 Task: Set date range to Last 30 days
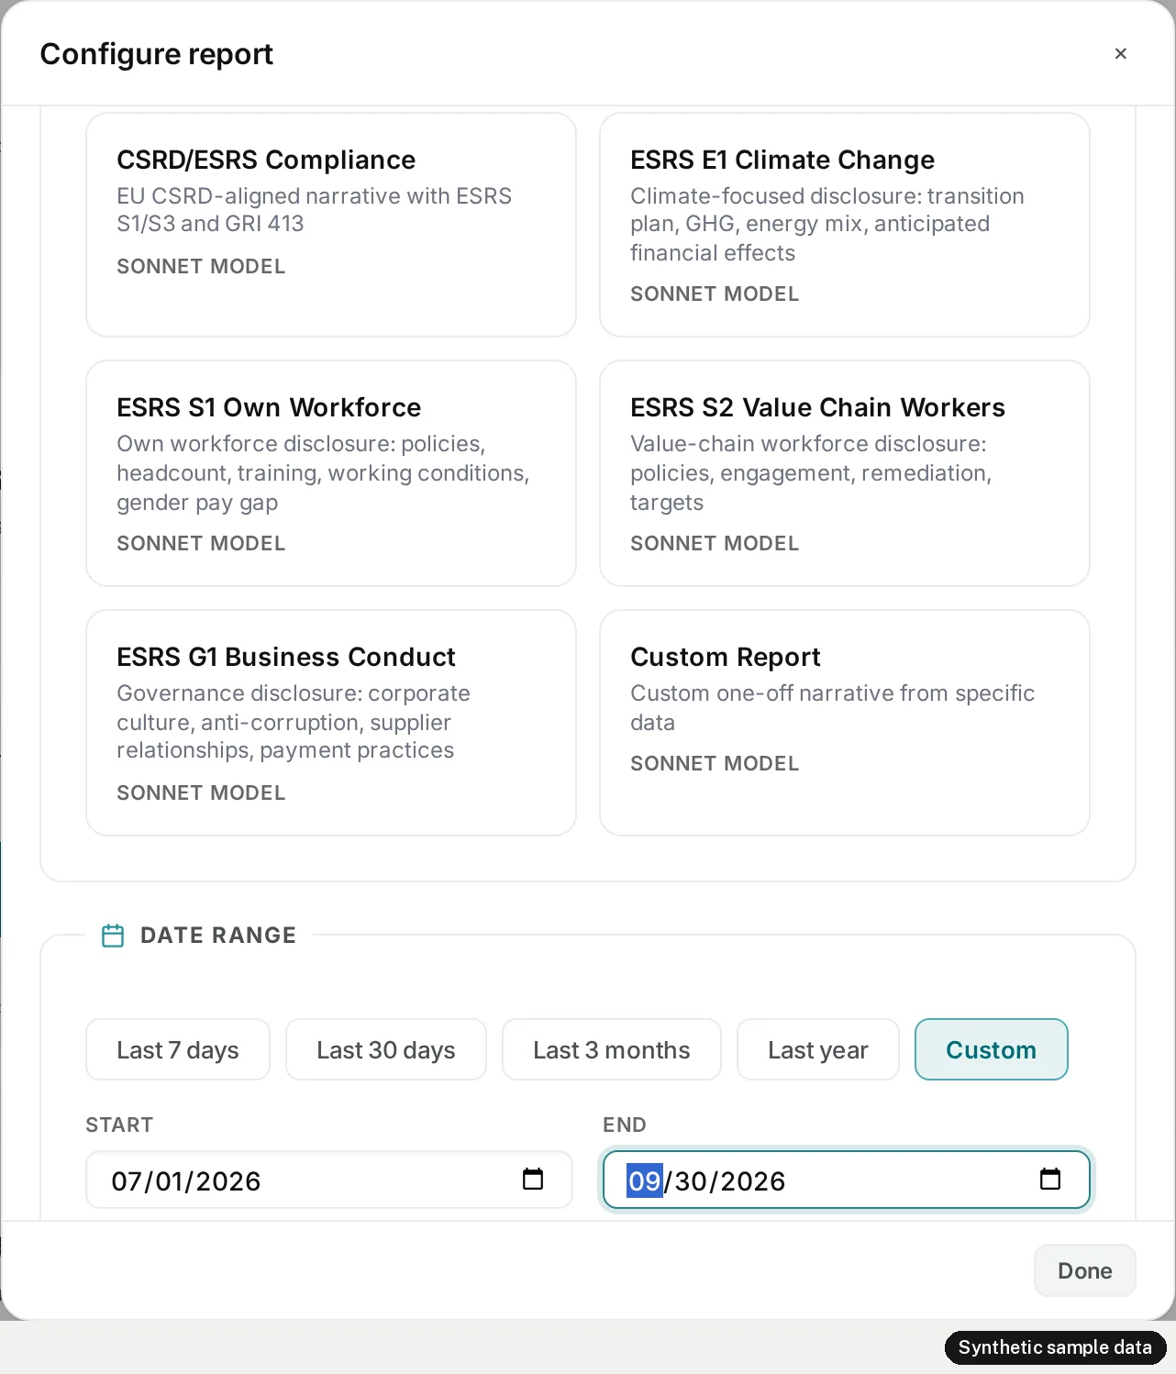386,1049
